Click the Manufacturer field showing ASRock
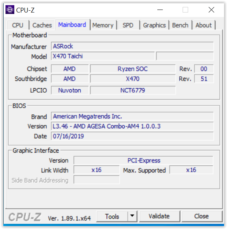The height and width of the screenshot is (229, 227). (x=132, y=46)
